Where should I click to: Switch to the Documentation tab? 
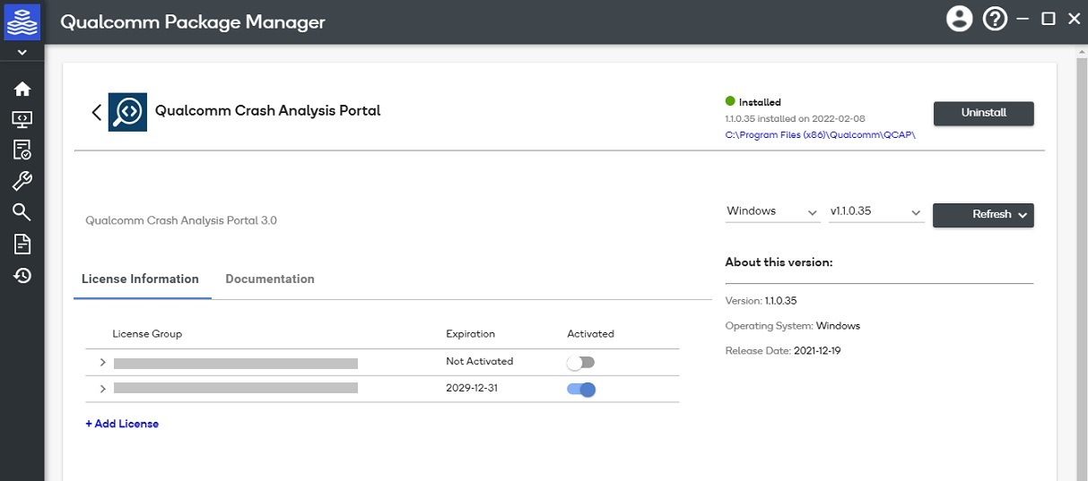[x=269, y=279]
